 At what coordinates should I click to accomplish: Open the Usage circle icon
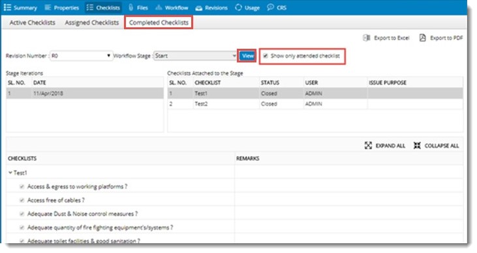tap(239, 8)
